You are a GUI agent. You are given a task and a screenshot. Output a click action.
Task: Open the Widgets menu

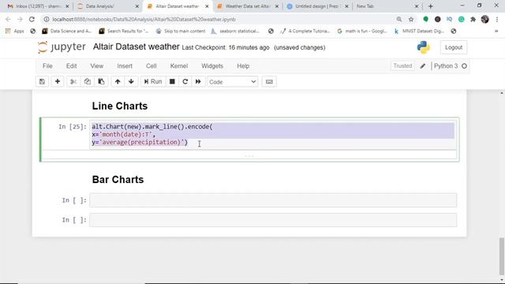tap(212, 66)
